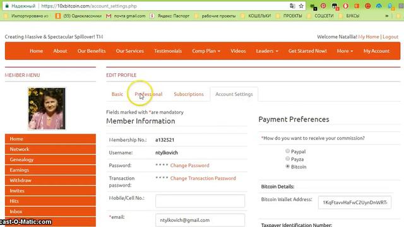This screenshot has width=404, height=227.
Task: Select the Bitcoin commission option
Action: (288, 166)
